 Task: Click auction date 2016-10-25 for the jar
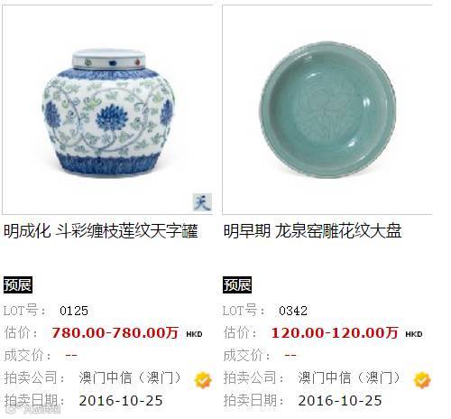click(121, 401)
